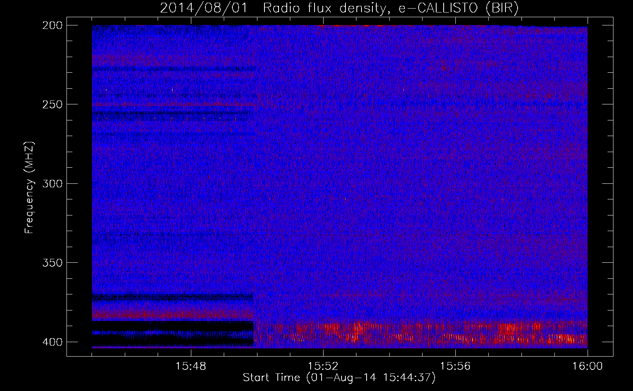Screen dimensions: 633x391
Task: Click the 'Start Time (01-Aug-14 15:44:37)' label
Action: pos(339,378)
